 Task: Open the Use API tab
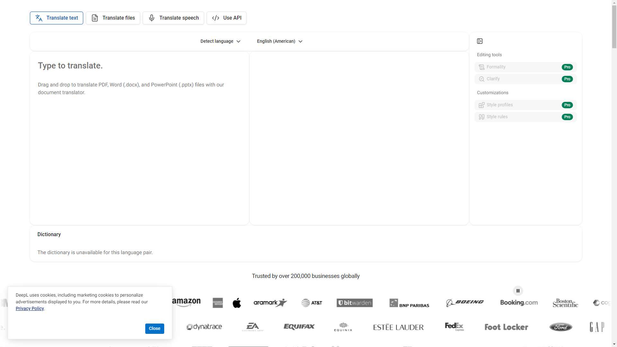point(227,18)
